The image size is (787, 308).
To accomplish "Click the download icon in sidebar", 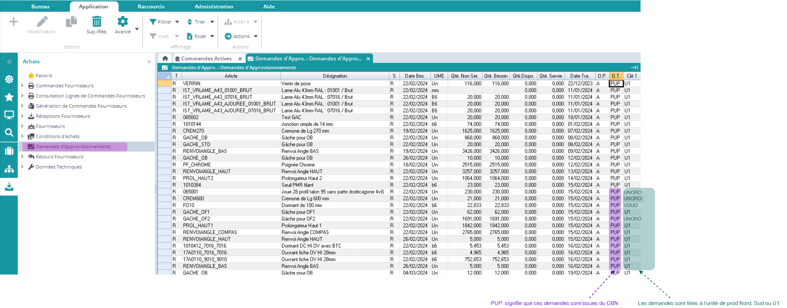I will 9,187.
